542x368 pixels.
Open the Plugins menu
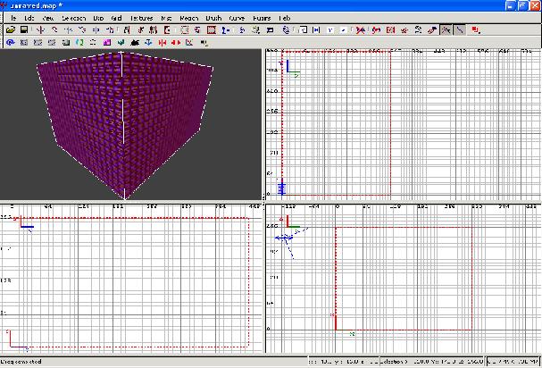tap(262, 19)
